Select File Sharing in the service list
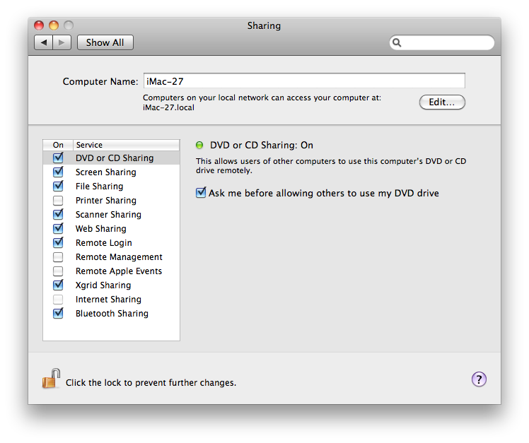 click(99, 187)
